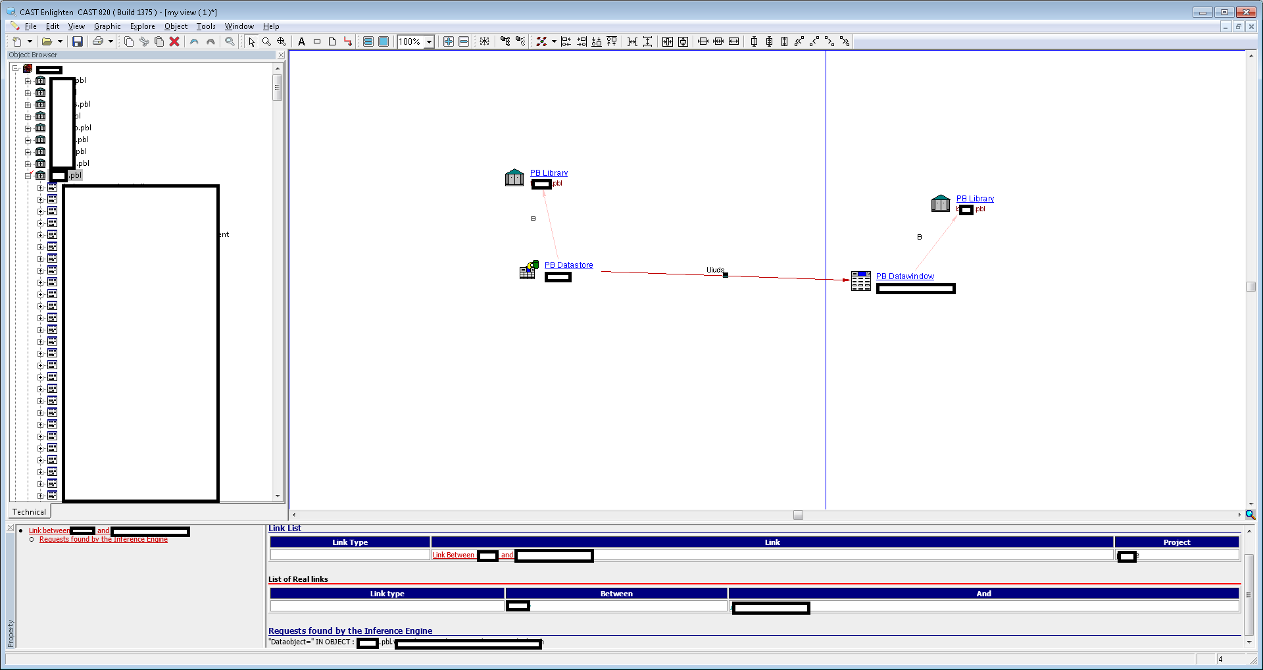This screenshot has width=1263, height=670.
Task: Click 'Requests found by the Inference Engine' red link
Action: [103, 539]
